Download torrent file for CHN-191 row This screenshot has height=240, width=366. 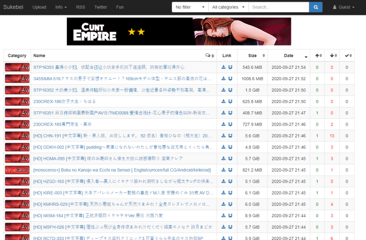pyautogui.click(x=224, y=136)
